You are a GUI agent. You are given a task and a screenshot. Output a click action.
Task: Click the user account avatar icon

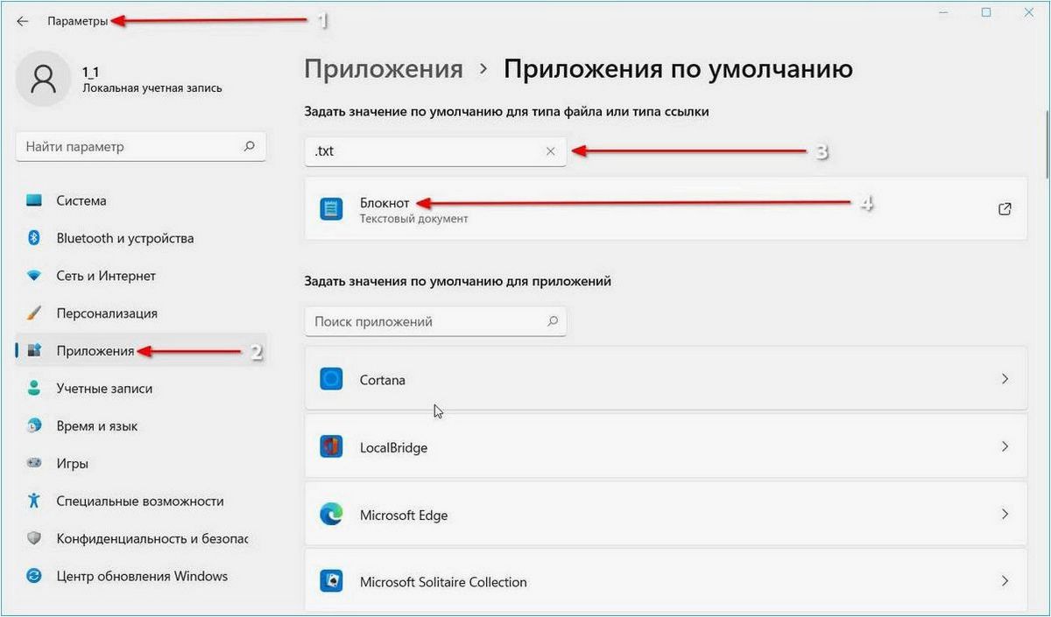pos(42,78)
